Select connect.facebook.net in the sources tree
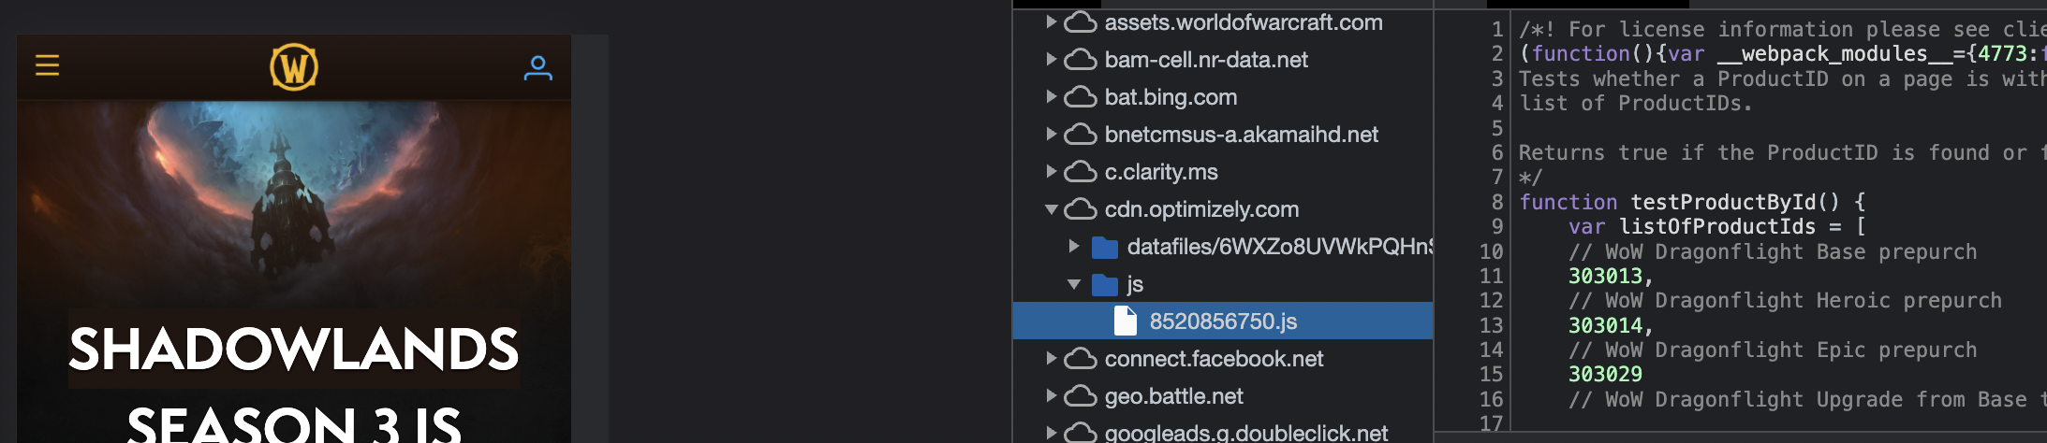Viewport: 2047px width, 443px height. pyautogui.click(x=1214, y=359)
